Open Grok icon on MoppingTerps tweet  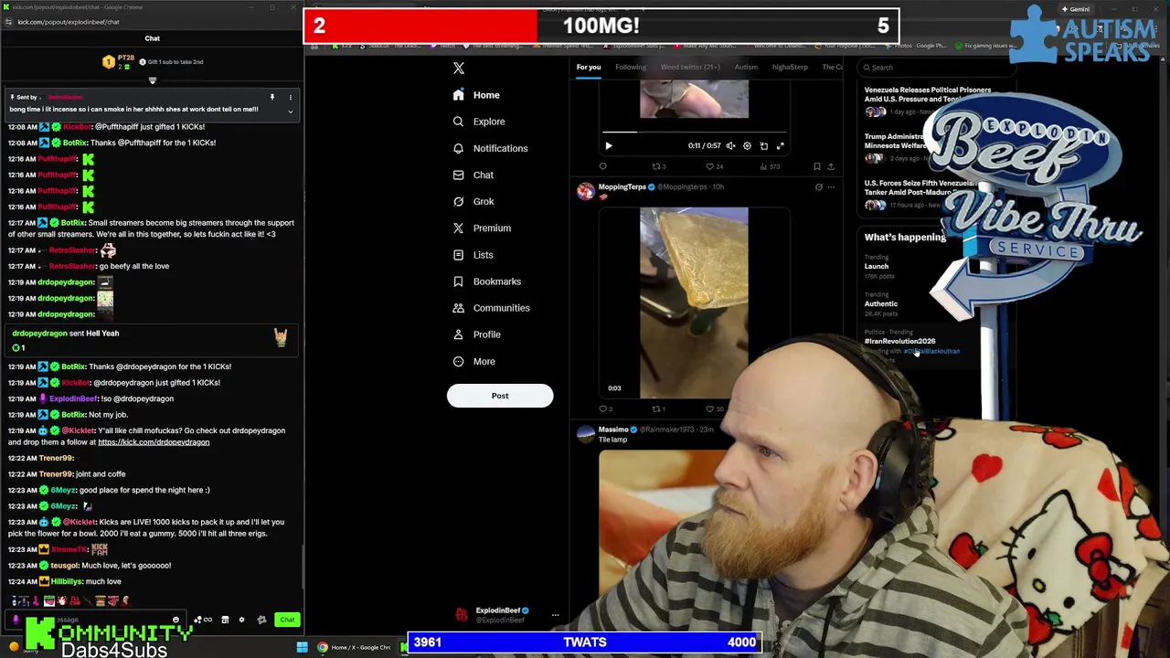click(x=819, y=186)
